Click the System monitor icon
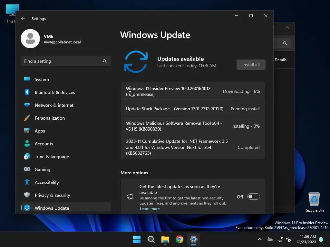 [27, 79]
